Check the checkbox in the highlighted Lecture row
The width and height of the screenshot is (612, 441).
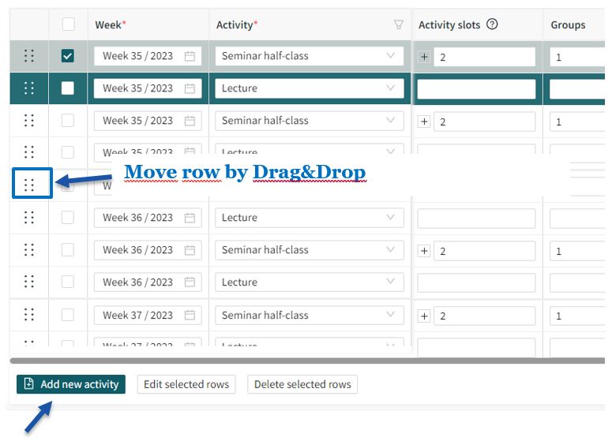68,88
